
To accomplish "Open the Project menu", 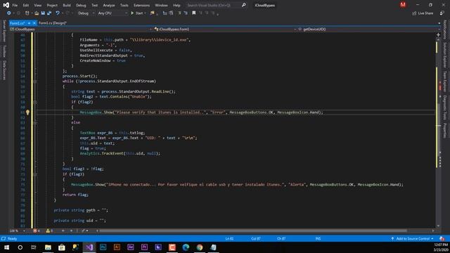I will click(52, 5).
